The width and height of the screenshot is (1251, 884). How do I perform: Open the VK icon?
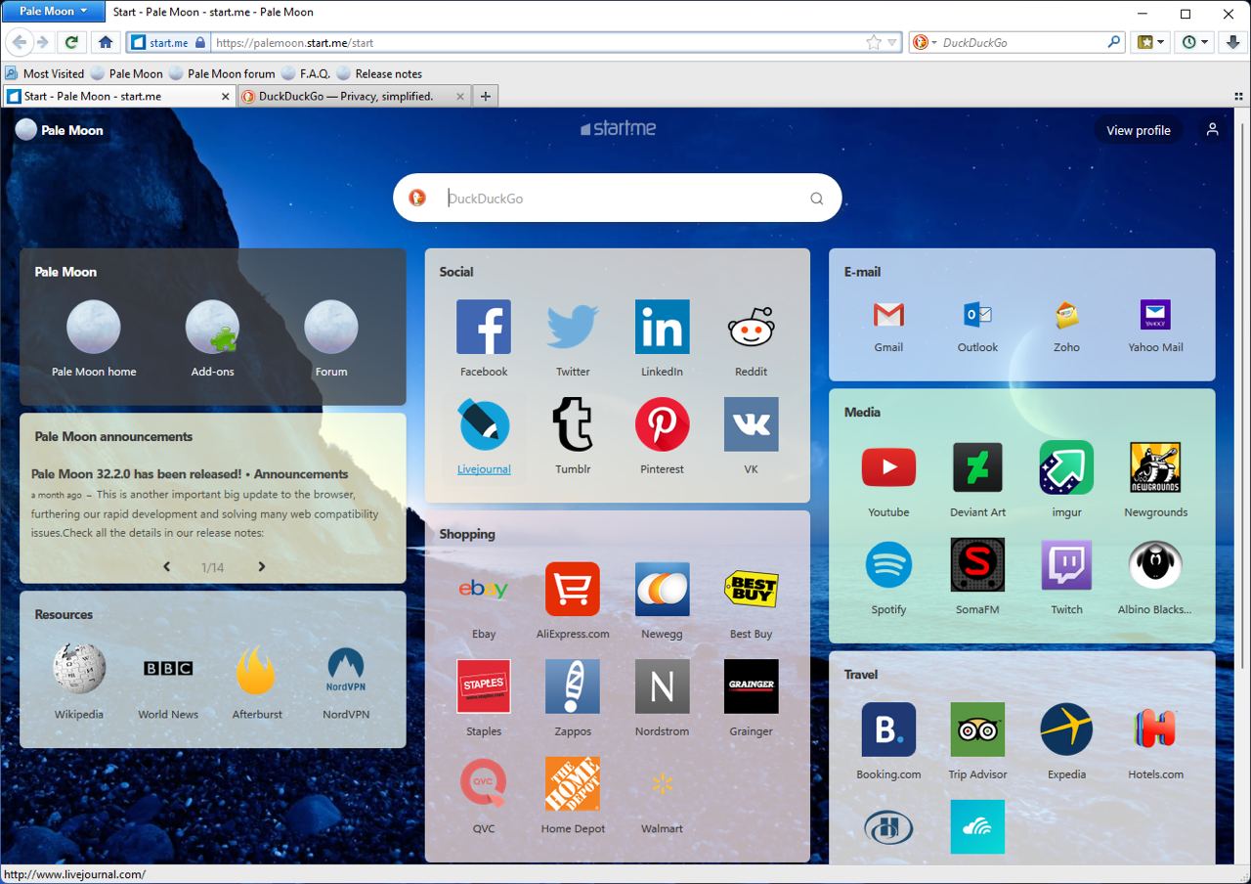(751, 424)
